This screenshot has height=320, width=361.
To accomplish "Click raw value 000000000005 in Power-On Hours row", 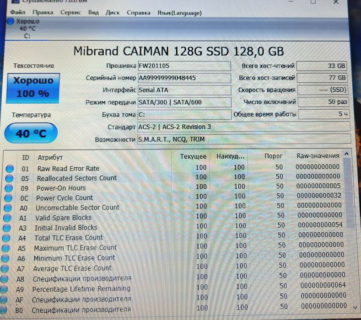I will [x=318, y=186].
